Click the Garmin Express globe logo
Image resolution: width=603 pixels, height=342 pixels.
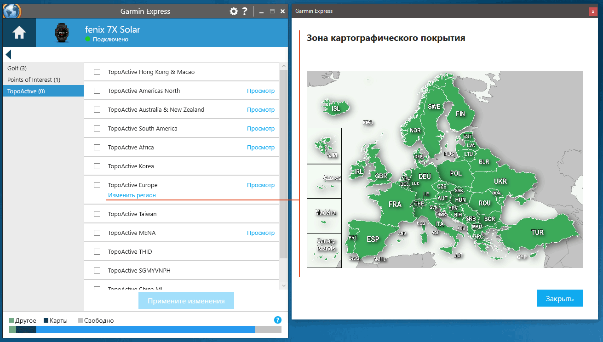point(11,11)
